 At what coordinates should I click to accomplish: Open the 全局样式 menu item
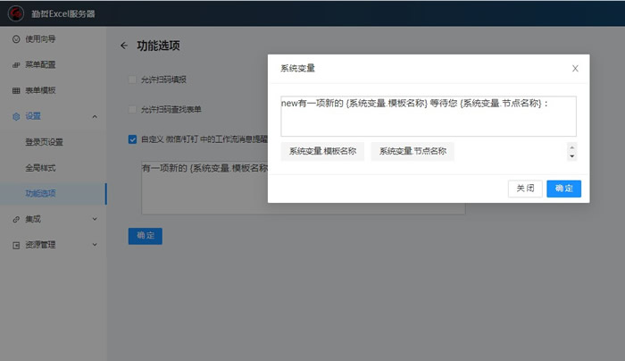[x=40, y=168]
